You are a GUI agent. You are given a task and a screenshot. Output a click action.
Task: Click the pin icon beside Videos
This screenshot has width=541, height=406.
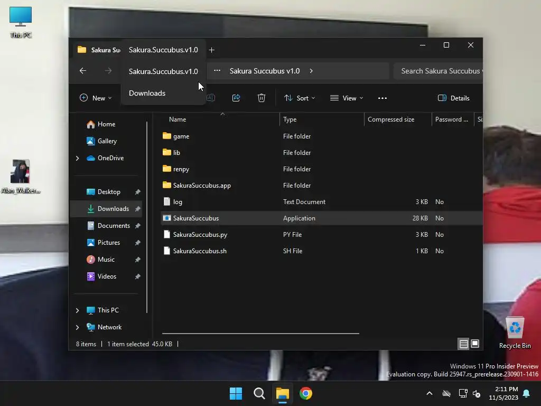point(138,276)
